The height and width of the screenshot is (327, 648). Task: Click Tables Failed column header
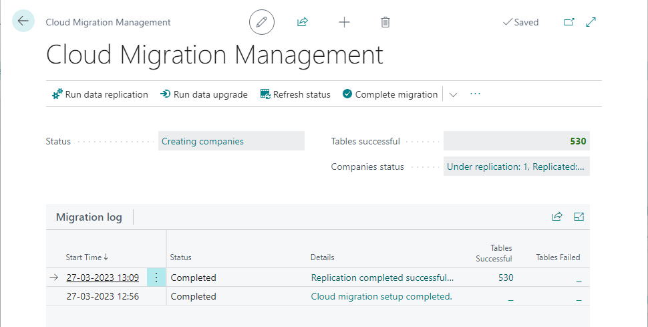(x=558, y=257)
